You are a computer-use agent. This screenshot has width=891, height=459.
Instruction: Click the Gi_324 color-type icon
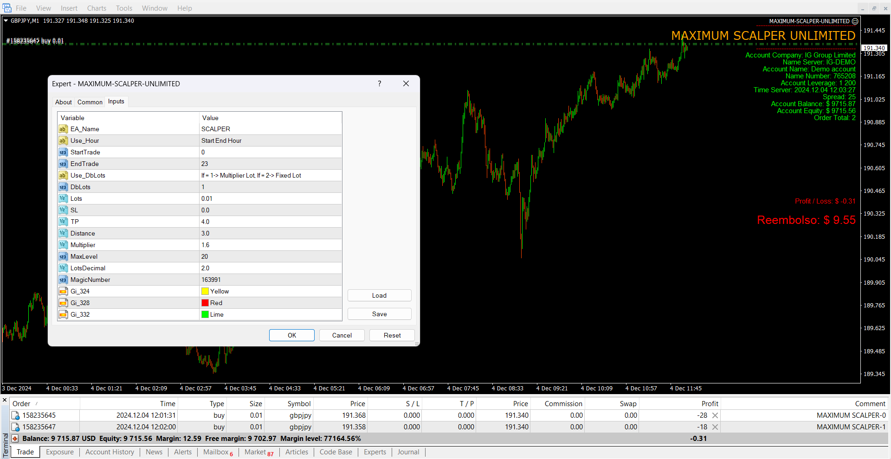tap(63, 291)
